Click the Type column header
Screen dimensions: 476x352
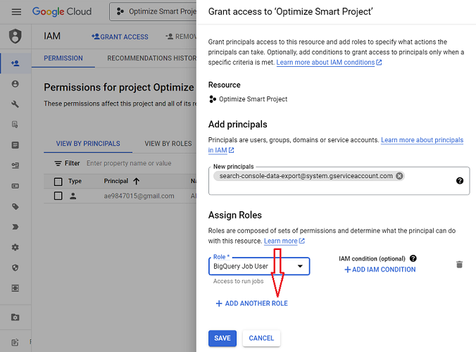(x=75, y=181)
